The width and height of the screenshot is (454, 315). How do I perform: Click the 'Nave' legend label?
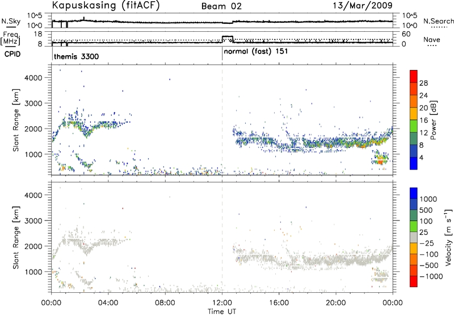point(432,40)
